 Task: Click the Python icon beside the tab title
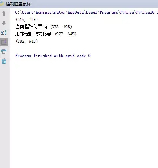point(2,3)
